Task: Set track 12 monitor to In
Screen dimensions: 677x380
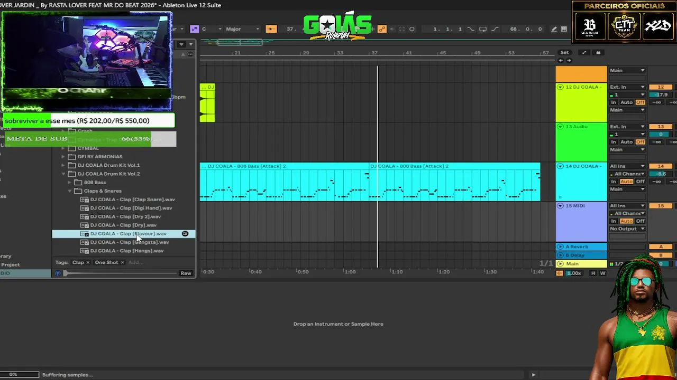Action: [614, 102]
